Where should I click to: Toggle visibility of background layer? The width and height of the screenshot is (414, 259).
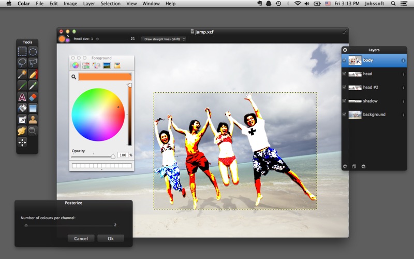pos(345,114)
